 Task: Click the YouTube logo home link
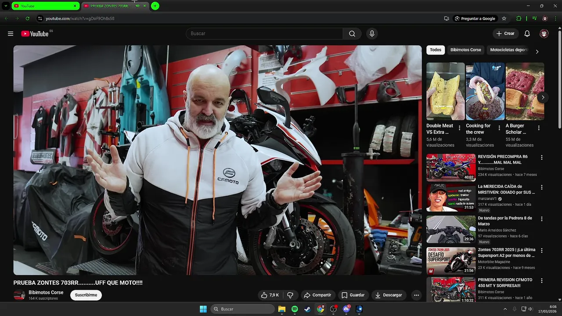[x=35, y=34]
